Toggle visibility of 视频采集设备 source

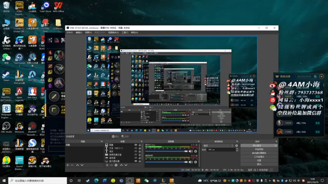(x=136, y=155)
